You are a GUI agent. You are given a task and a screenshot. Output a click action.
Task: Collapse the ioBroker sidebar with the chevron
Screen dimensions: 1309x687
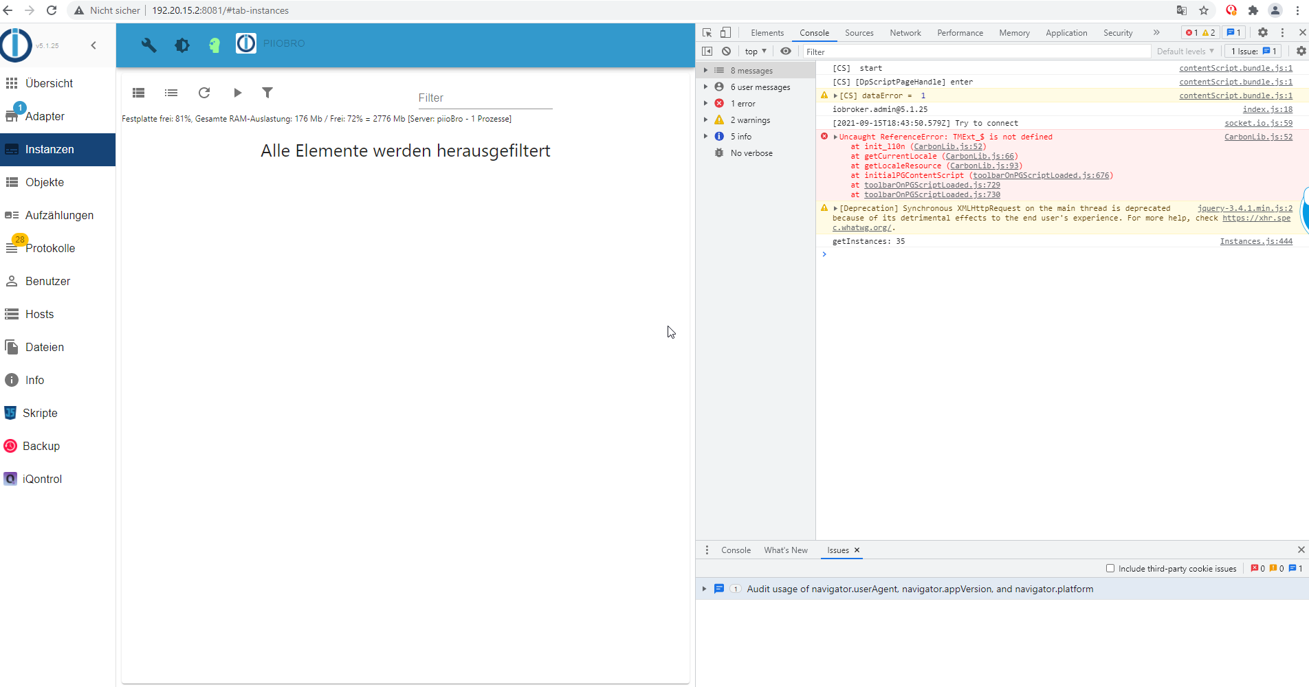93,45
